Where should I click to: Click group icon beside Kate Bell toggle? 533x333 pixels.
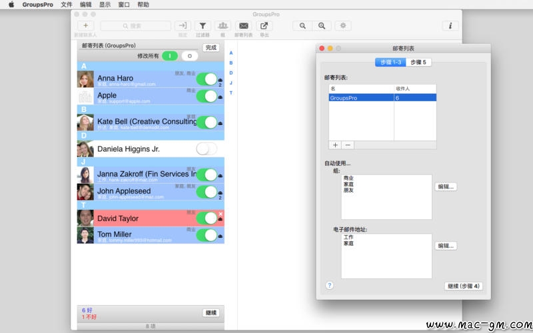tap(221, 123)
